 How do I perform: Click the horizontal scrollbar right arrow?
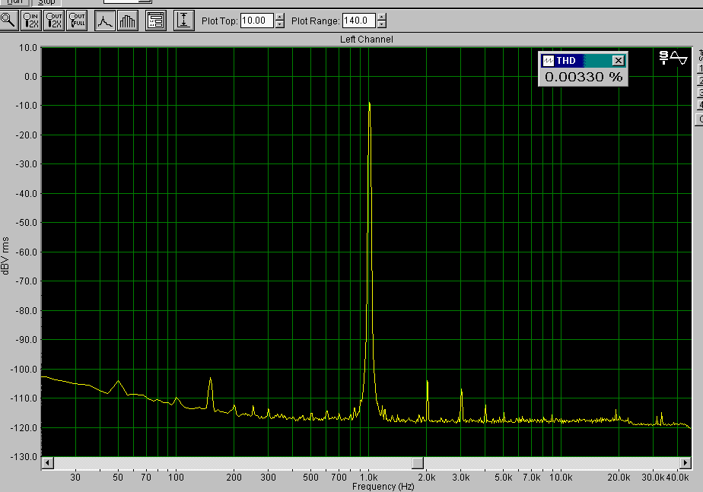pyautogui.click(x=685, y=463)
